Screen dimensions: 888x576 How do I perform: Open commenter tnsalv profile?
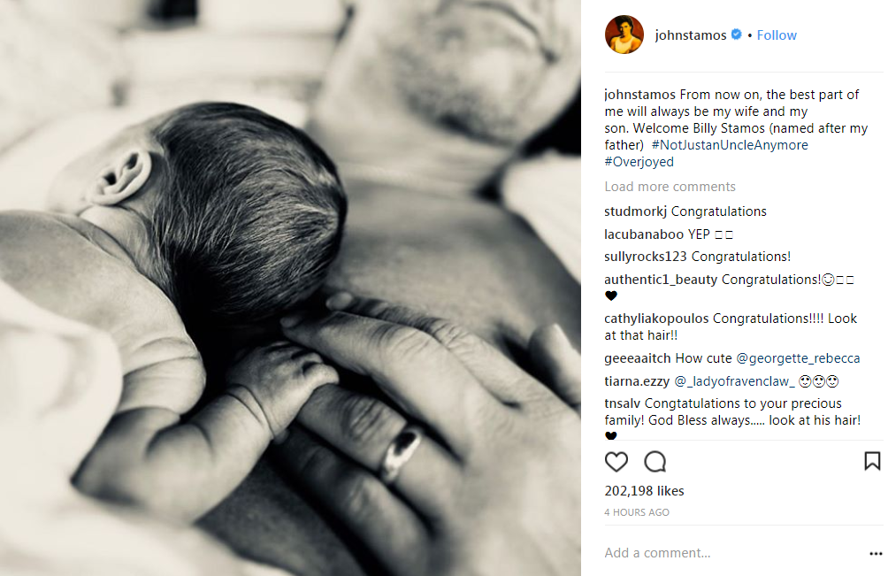pos(623,403)
